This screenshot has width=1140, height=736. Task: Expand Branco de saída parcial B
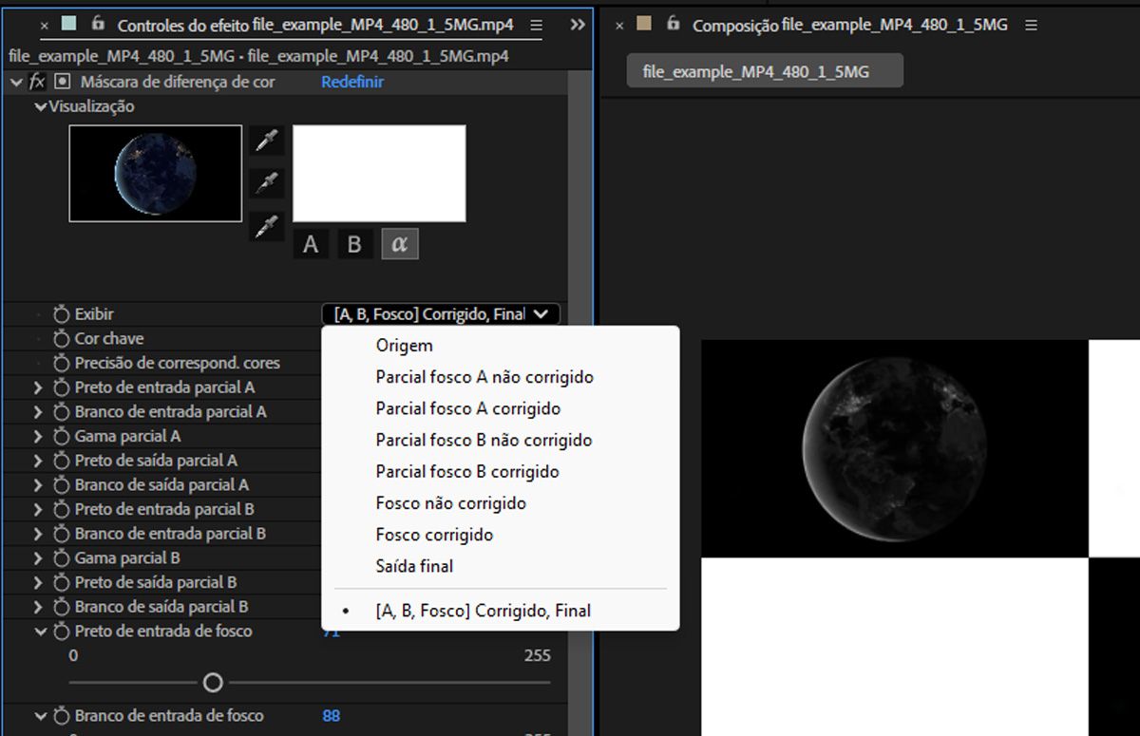tap(39, 607)
